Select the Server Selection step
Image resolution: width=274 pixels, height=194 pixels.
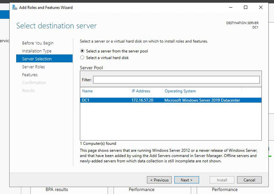coord(45,59)
